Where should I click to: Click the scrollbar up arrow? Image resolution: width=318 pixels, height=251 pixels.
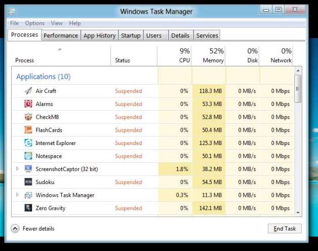[x=298, y=70]
